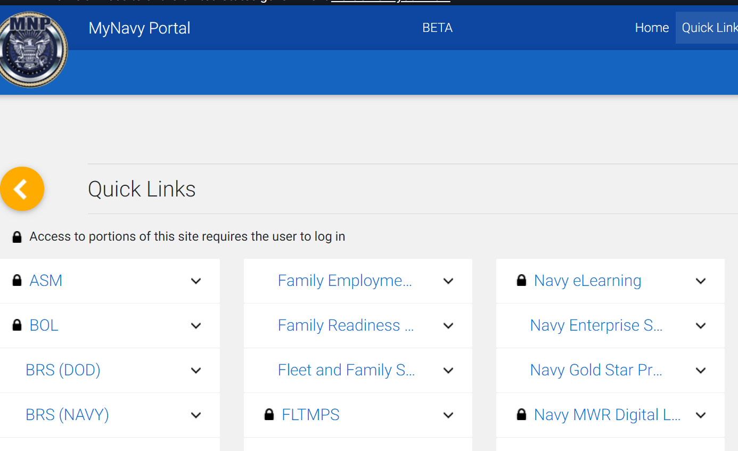Click the MNP Navy seal logo
Screen dimensions: 738x451
point(34,50)
